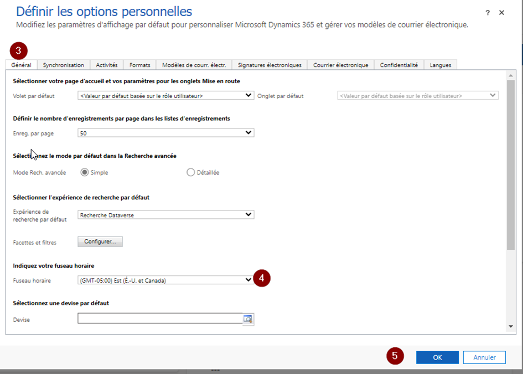This screenshot has width=523, height=374.
Task: Click the currency lookup icon beside Devise
Action: click(248, 319)
